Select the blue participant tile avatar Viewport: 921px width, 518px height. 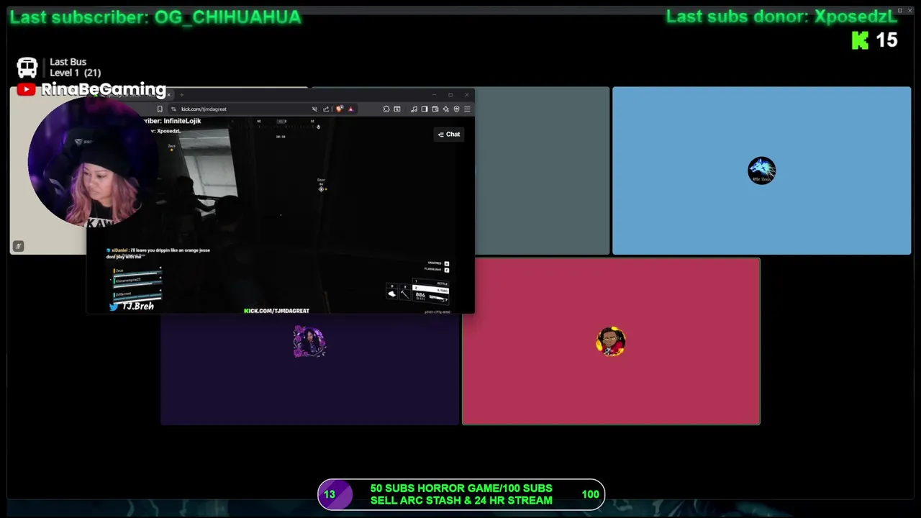point(761,171)
